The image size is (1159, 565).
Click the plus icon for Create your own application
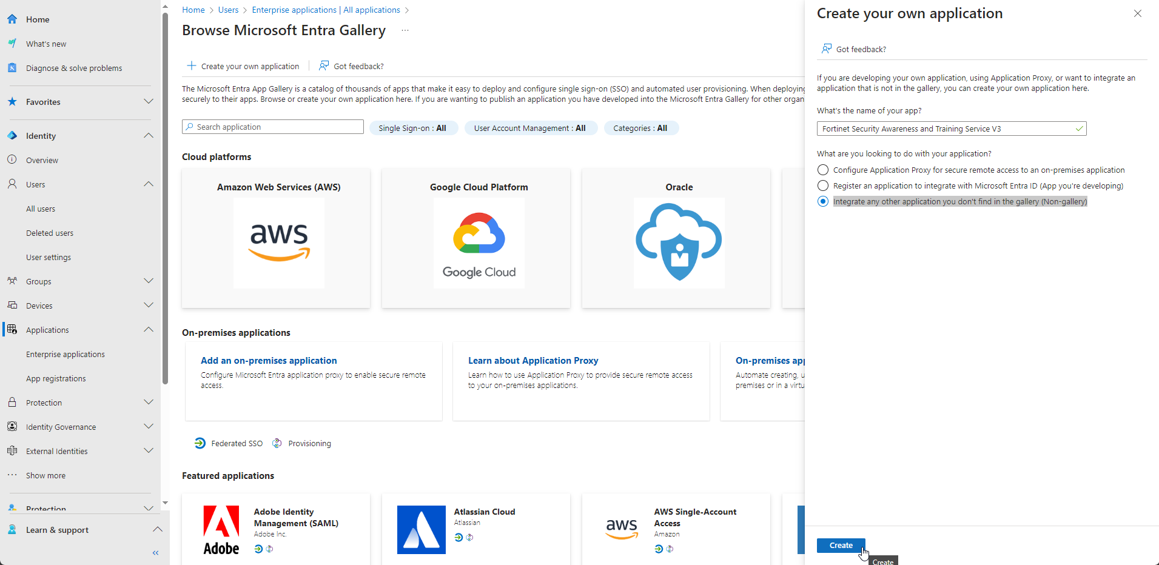click(192, 65)
